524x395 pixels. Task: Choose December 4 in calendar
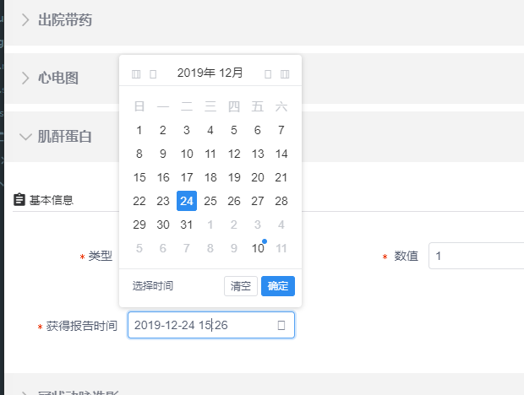tap(210, 130)
